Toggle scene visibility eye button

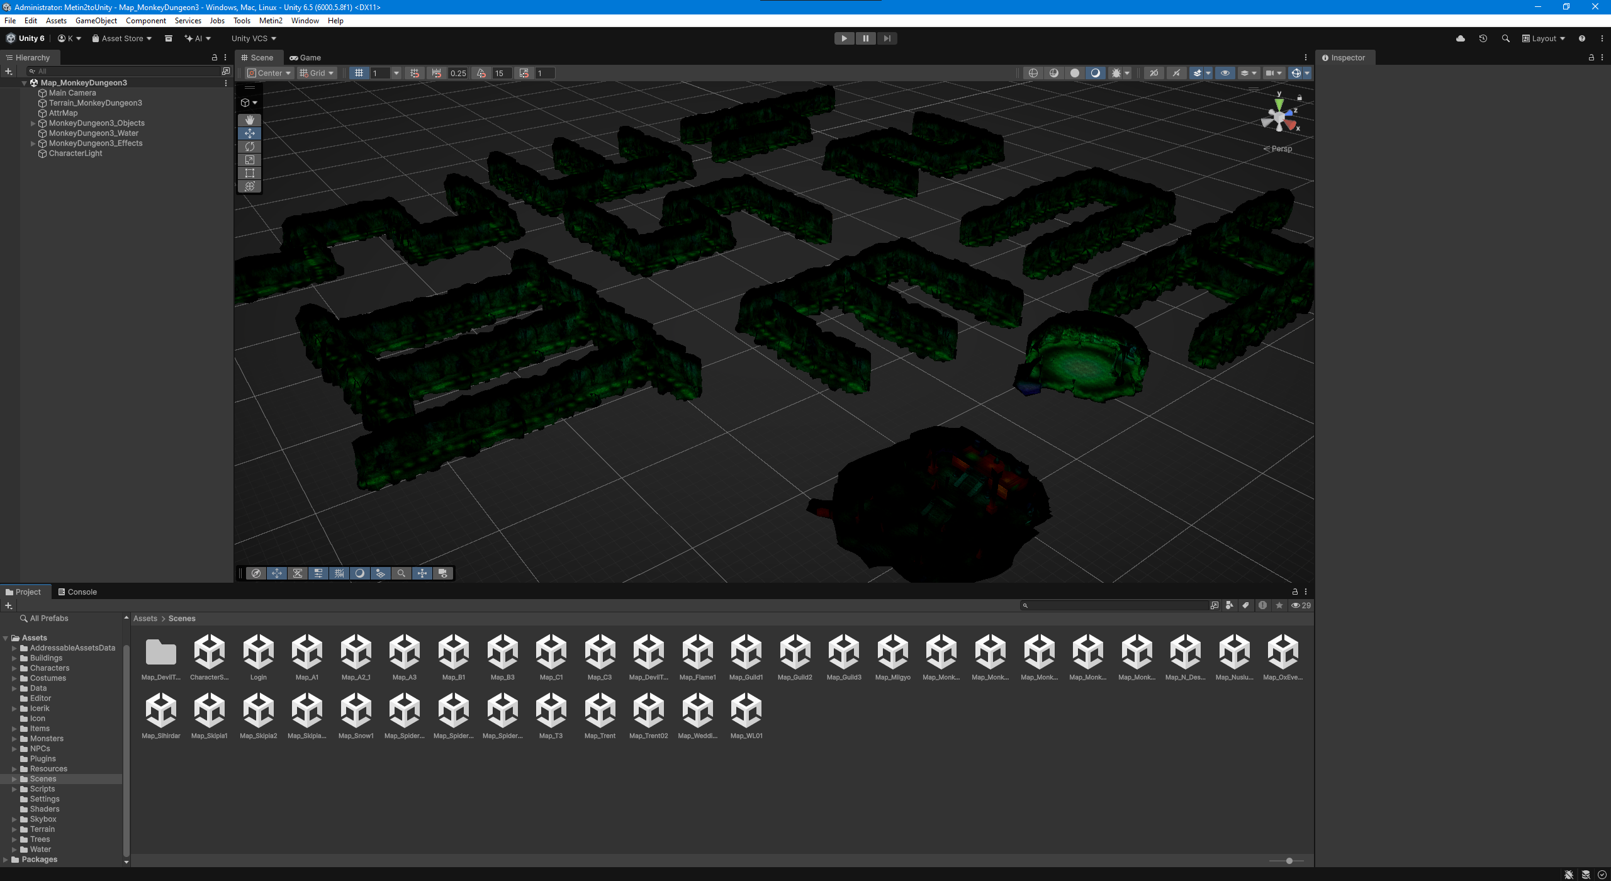[x=1225, y=73]
